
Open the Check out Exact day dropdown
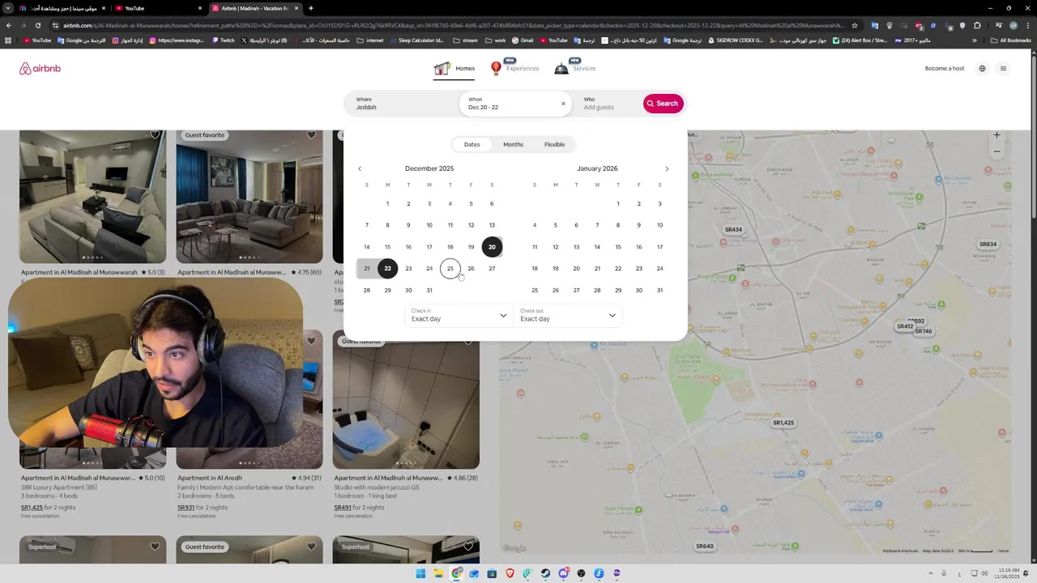pyautogui.click(x=568, y=315)
